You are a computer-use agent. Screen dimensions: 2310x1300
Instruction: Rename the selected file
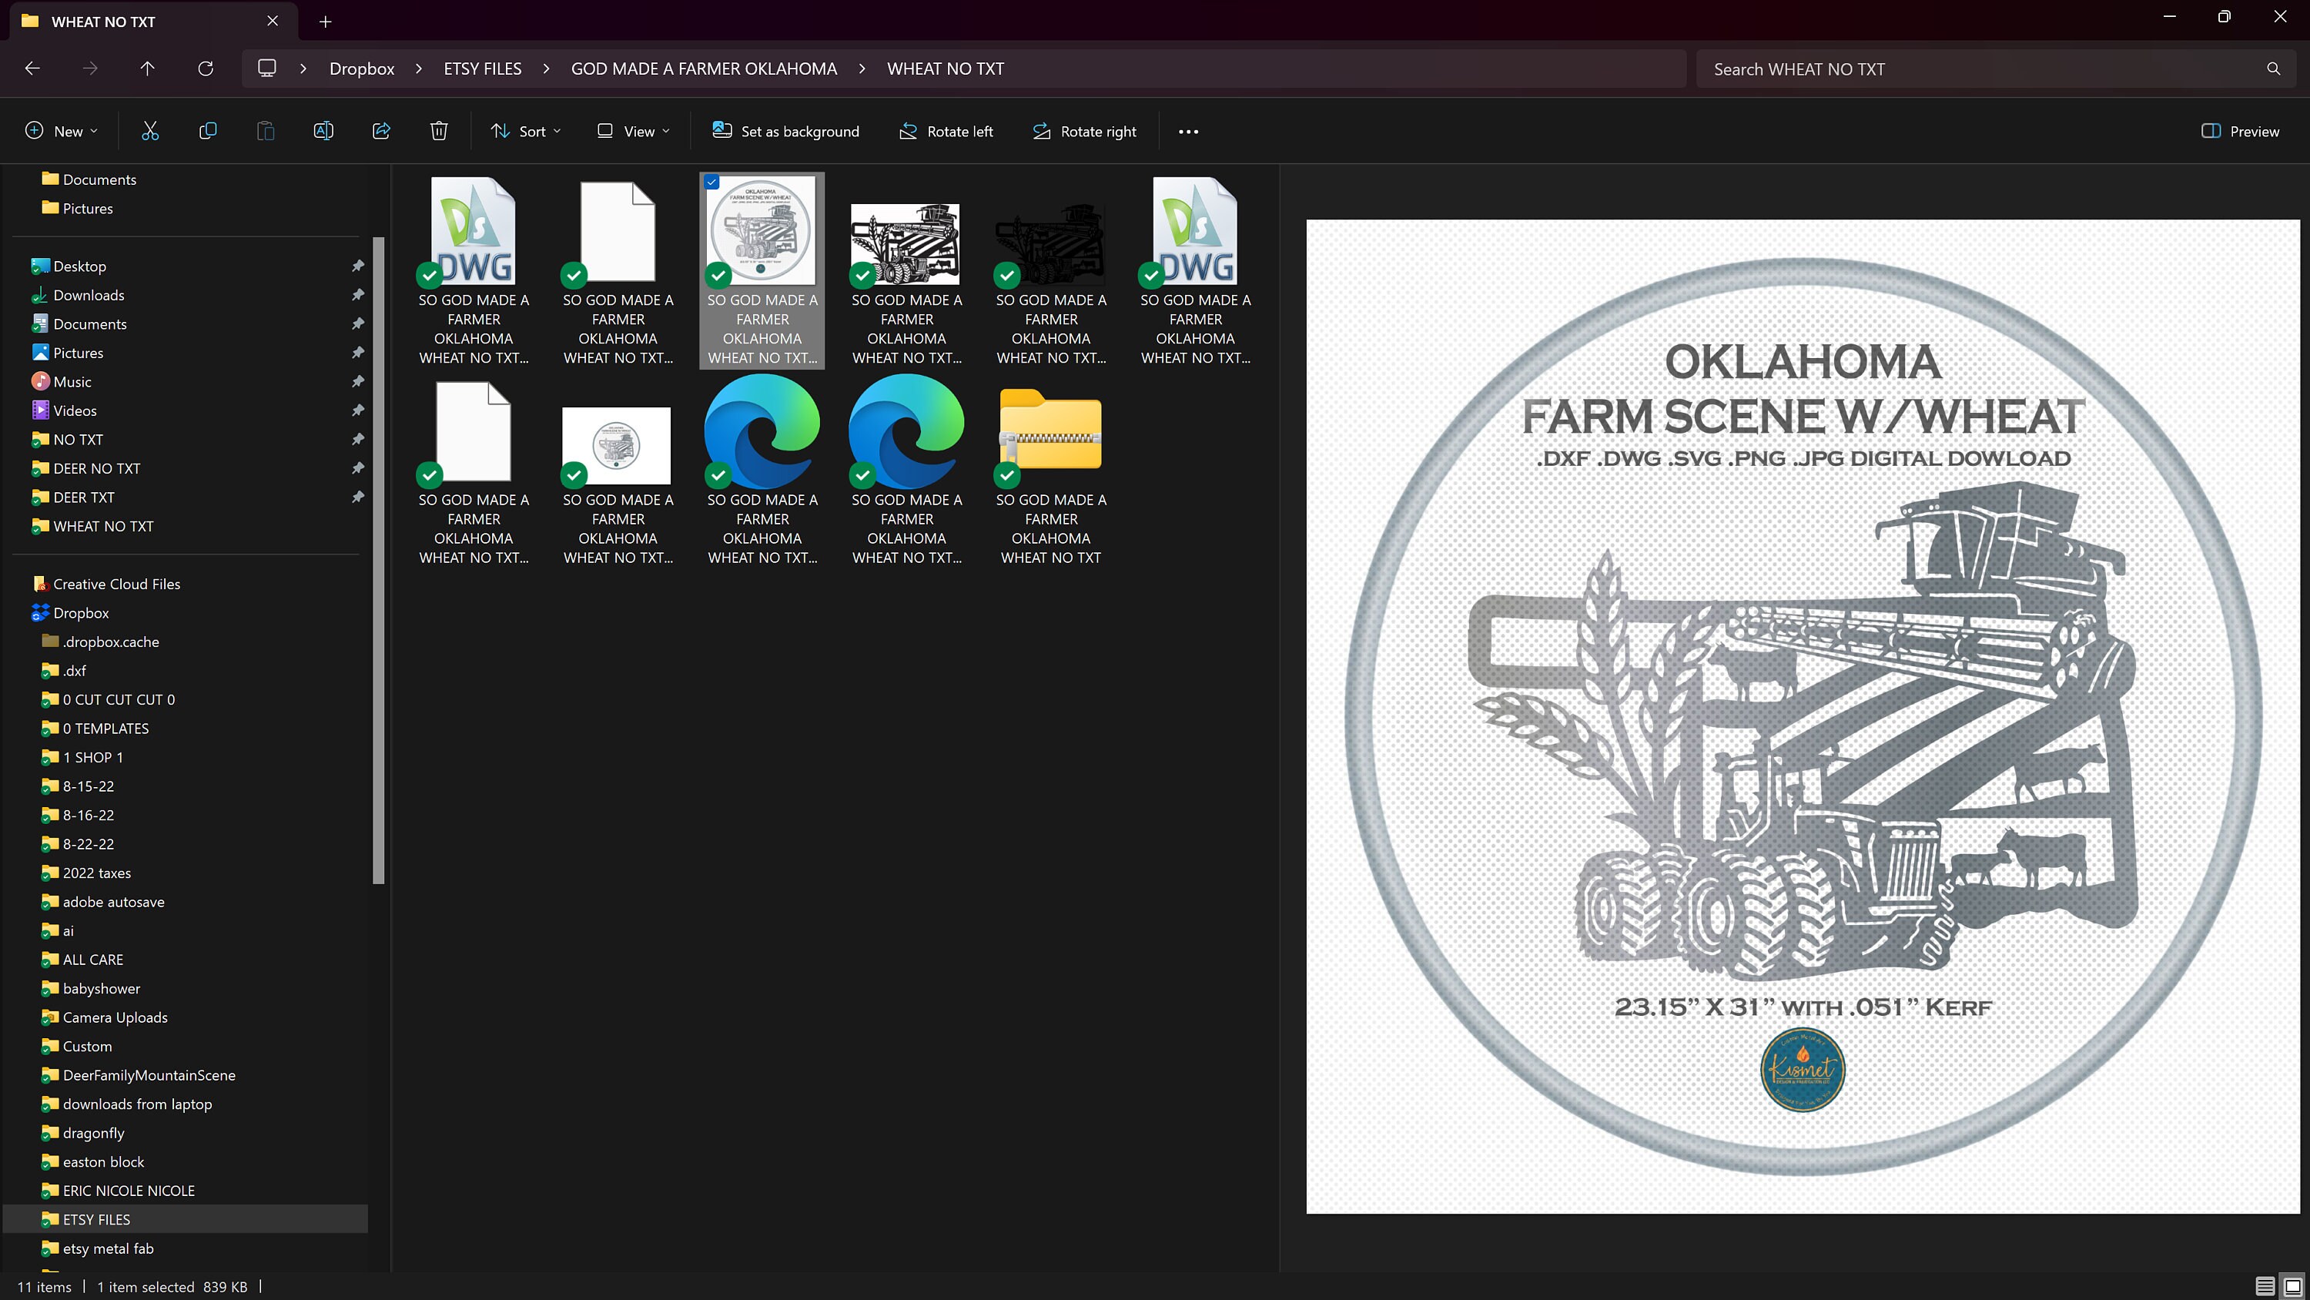tap(323, 131)
